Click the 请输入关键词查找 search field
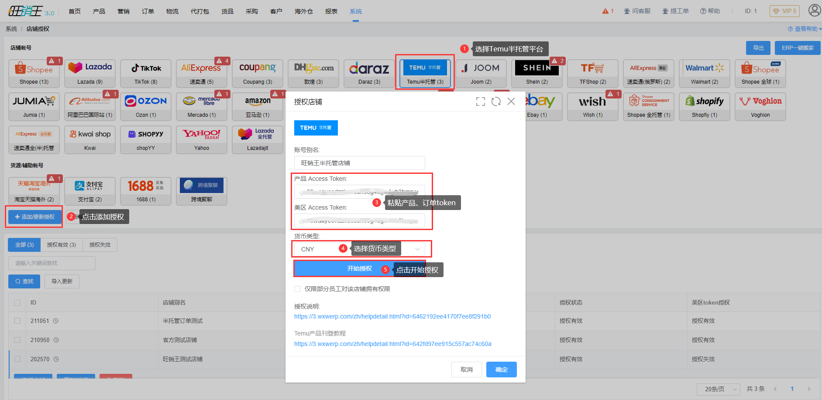This screenshot has width=822, height=400. coord(52,263)
